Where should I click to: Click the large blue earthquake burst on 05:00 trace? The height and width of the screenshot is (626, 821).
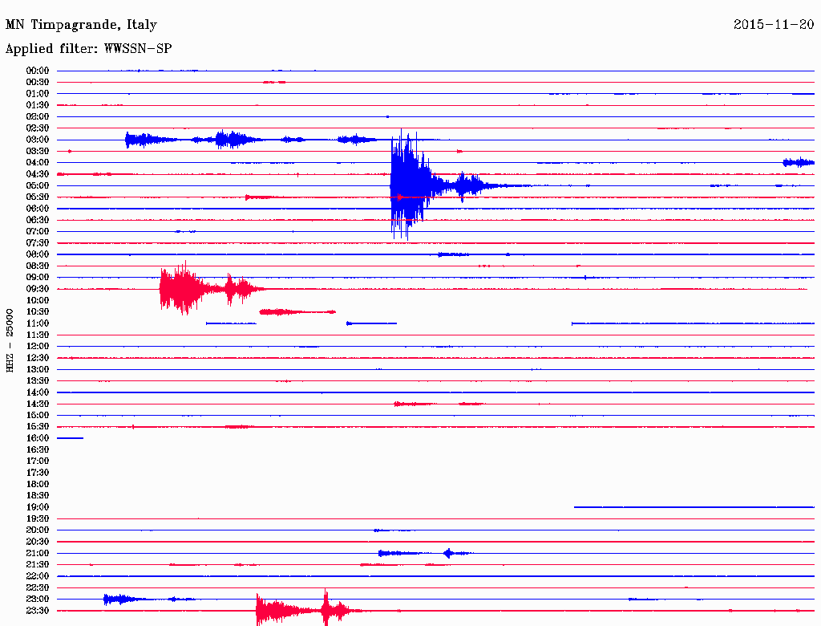point(411,185)
